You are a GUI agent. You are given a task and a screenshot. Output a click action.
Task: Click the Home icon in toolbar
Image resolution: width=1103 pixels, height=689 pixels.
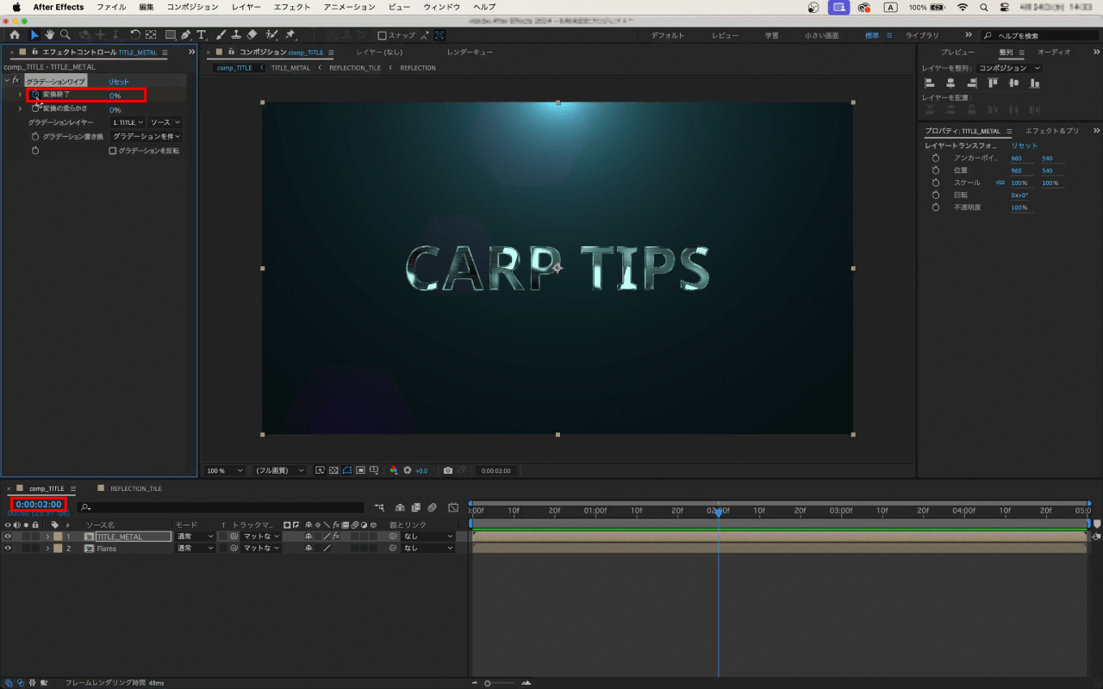[x=15, y=35]
